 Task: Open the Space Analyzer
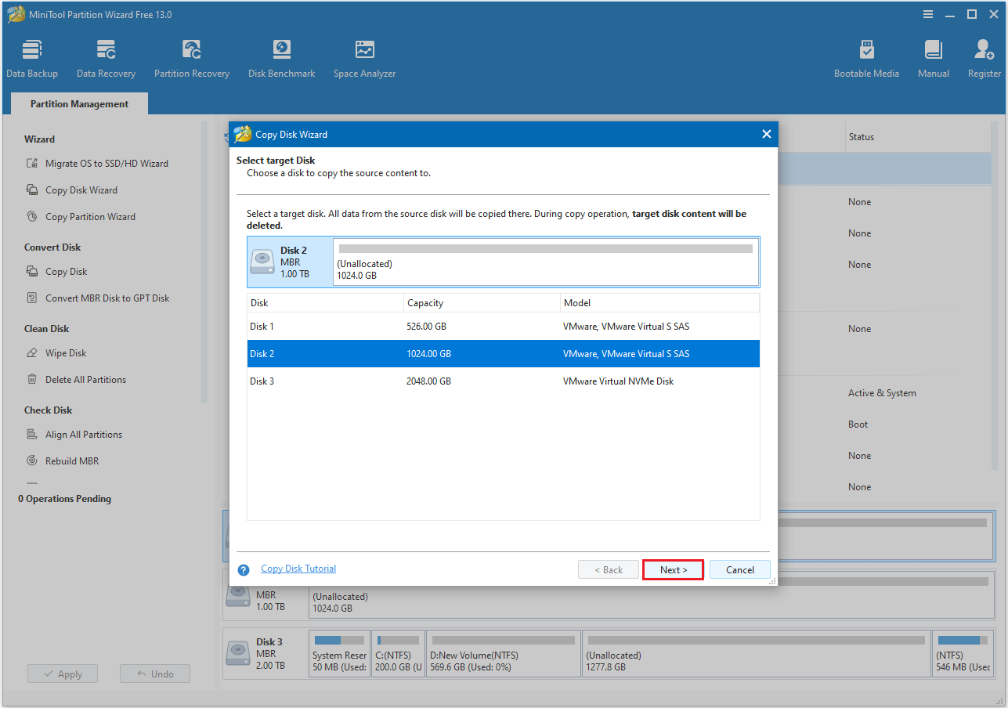pyautogui.click(x=363, y=57)
